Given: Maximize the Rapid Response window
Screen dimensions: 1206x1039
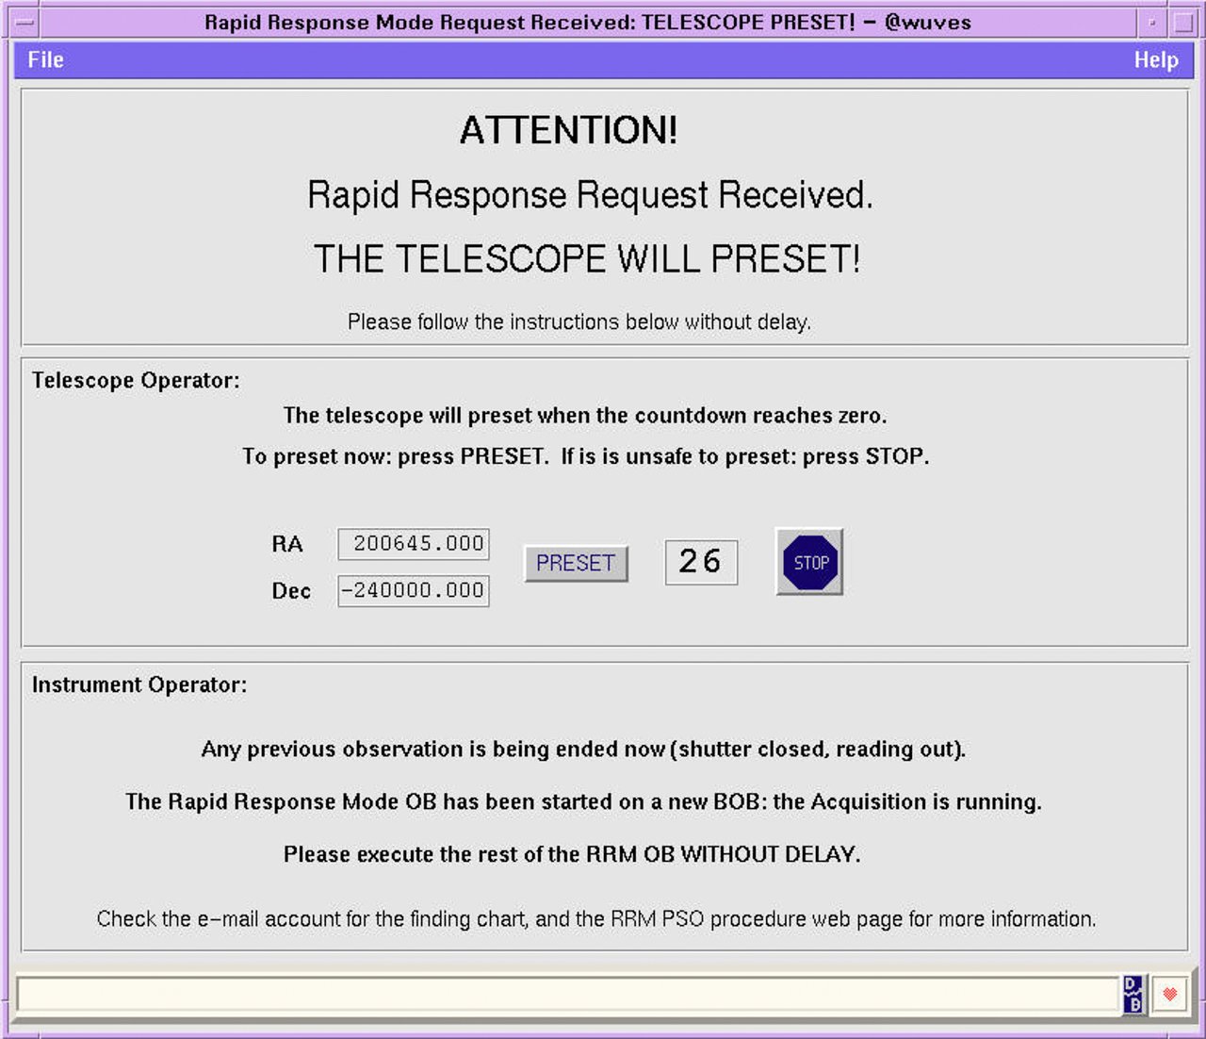Looking at the screenshot, I should pos(1183,22).
